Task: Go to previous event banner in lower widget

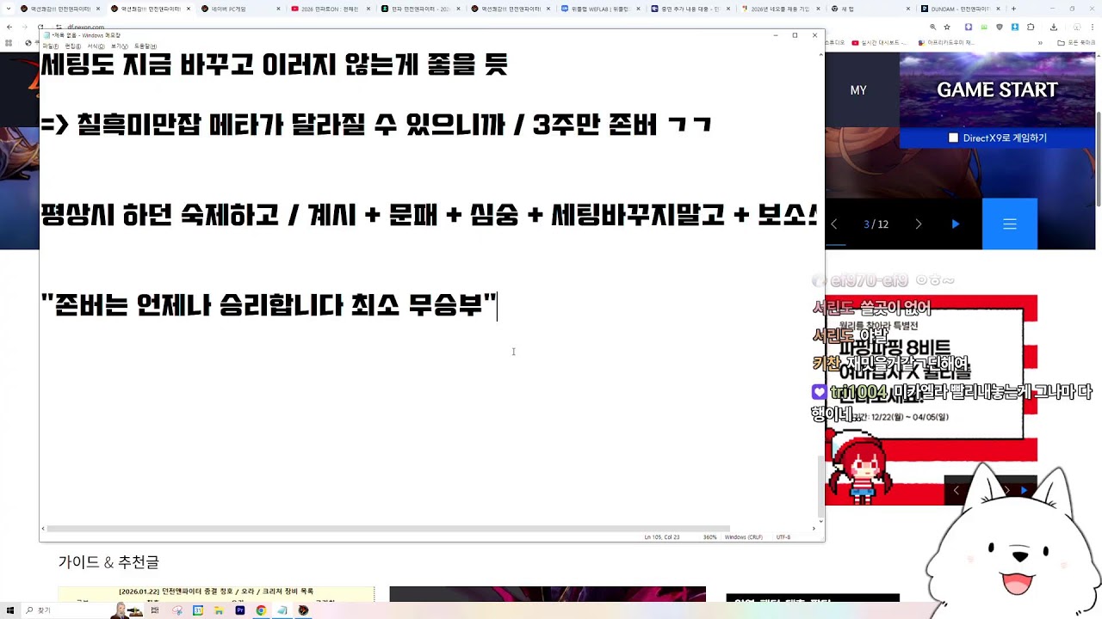Action: tap(956, 490)
